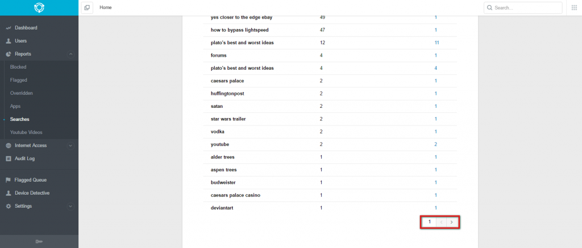Click the Settings gear icon
The image size is (582, 248).
click(9, 206)
